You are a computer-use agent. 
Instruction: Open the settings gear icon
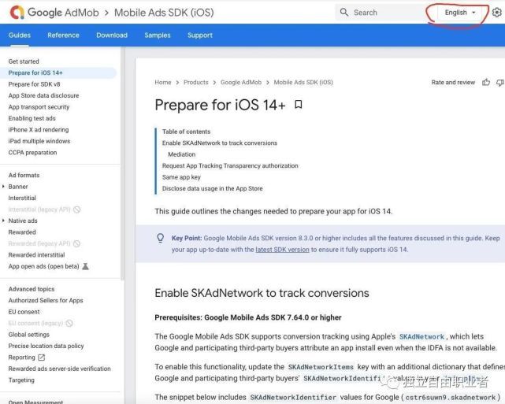tap(497, 13)
